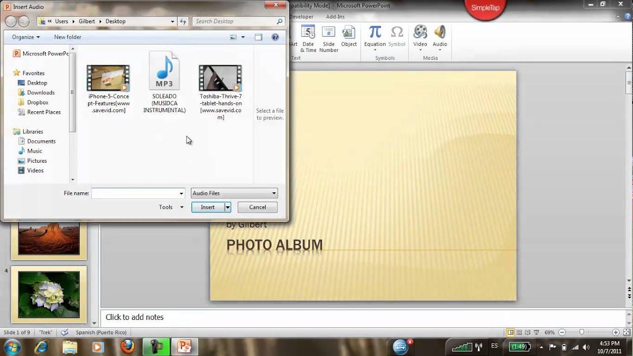Select the desert rock slide thumbnail
Viewport: 633px width, 356px height.
[49, 239]
